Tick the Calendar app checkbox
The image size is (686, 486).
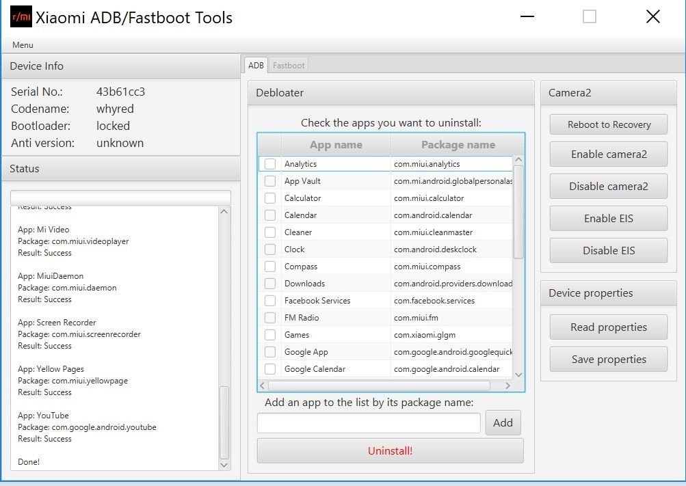tap(270, 215)
